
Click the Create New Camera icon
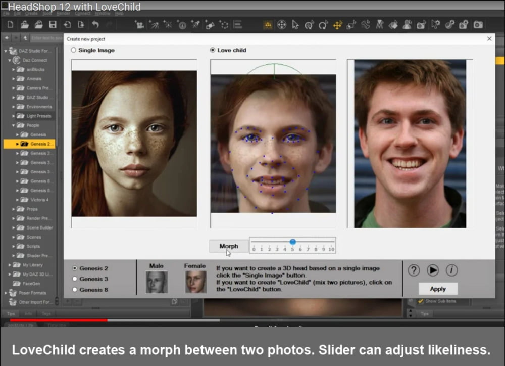139,24
